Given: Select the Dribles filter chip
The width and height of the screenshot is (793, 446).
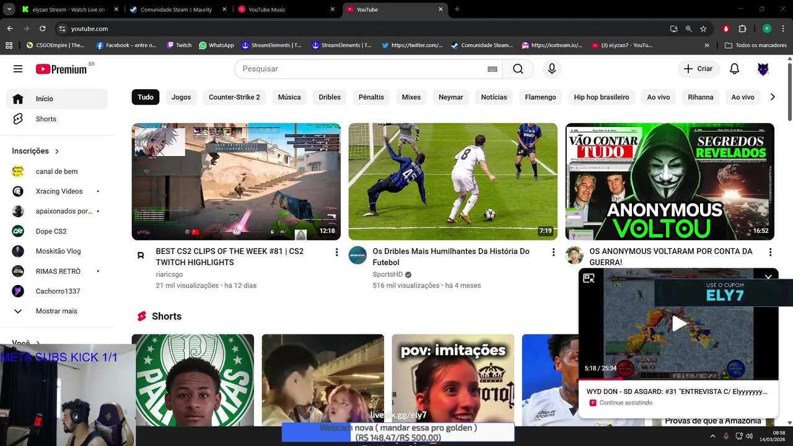Looking at the screenshot, I should (x=330, y=97).
